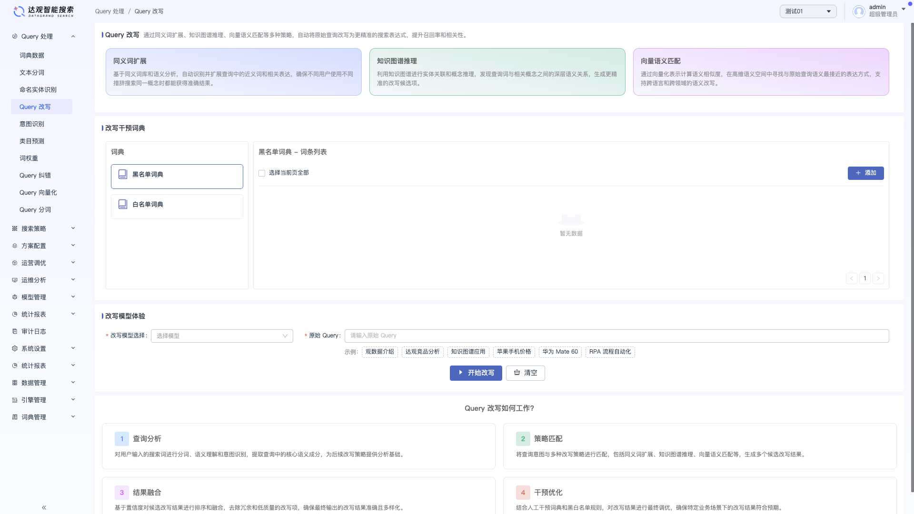Click the admin user avatar icon
The height and width of the screenshot is (514, 914).
click(859, 11)
